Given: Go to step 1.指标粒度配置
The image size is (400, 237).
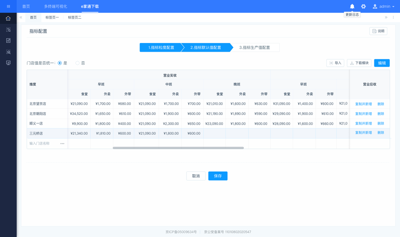Looking at the screenshot, I should coord(161,47).
